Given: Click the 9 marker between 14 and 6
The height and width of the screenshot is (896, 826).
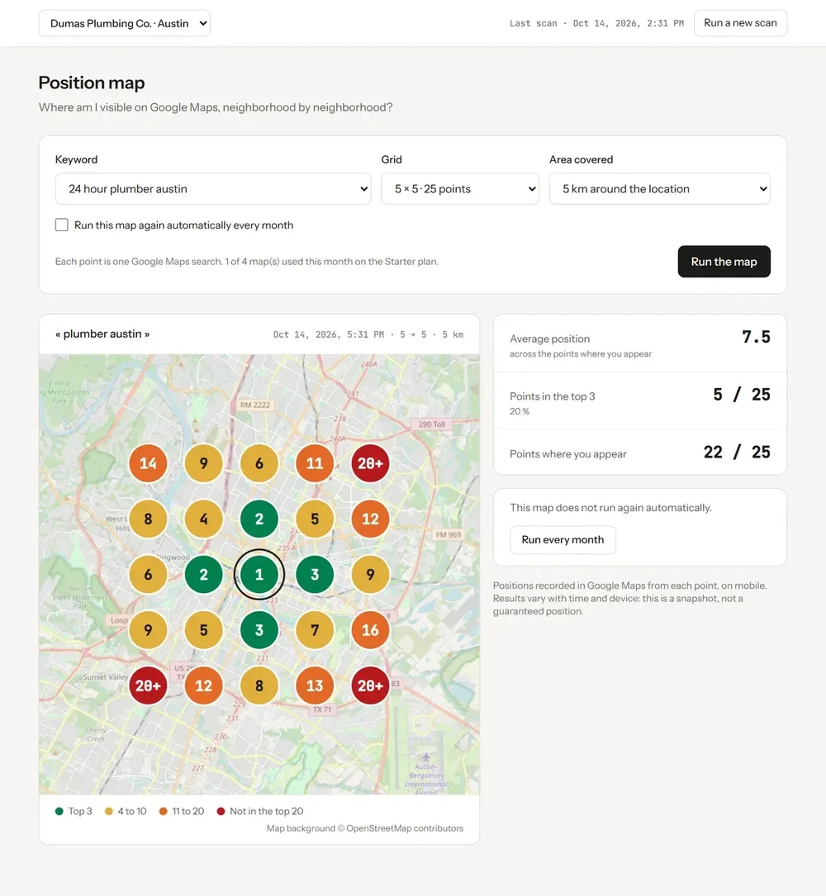Looking at the screenshot, I should [203, 463].
